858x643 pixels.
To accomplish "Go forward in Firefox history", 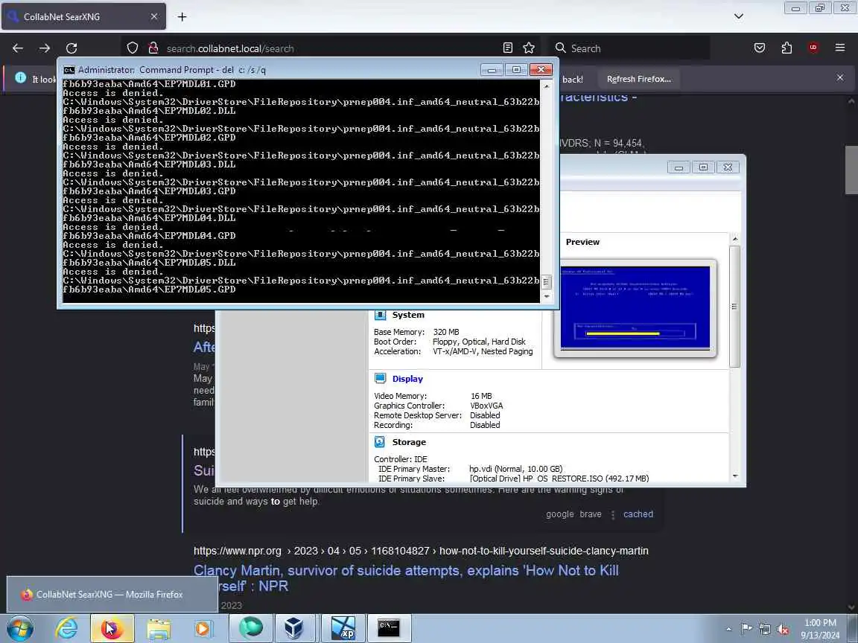I will click(x=45, y=48).
